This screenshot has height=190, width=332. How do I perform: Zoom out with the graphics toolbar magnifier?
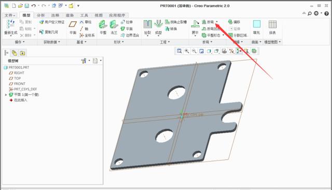(194, 51)
